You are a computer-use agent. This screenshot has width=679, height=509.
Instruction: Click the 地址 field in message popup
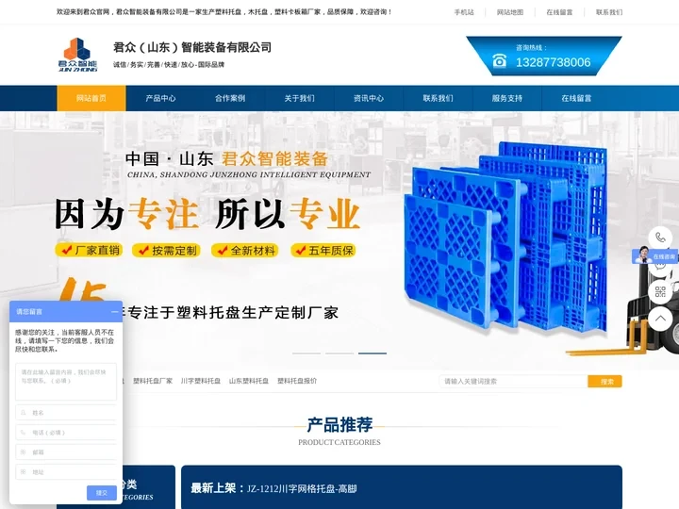(66, 472)
